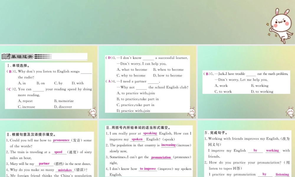Click the pink 'by' before 'listening'
Viewport: 295px width, 177px height.
265,174
